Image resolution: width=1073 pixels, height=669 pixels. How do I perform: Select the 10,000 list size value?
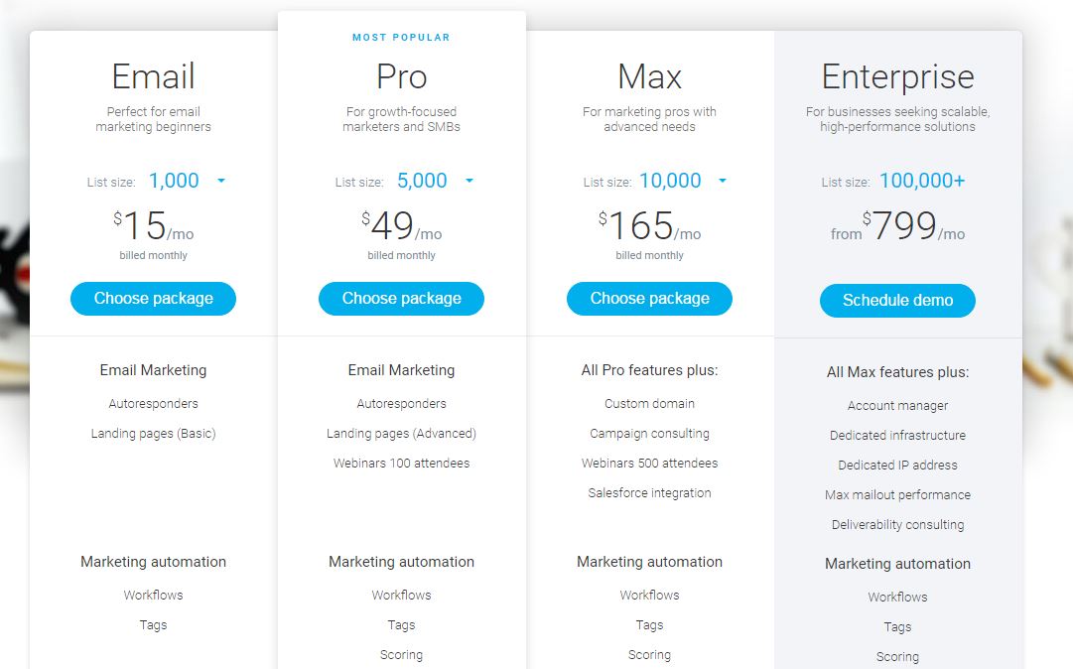coord(671,181)
